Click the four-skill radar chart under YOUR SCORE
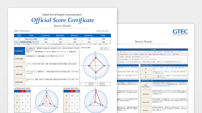The image size is (202, 113). 96,65
